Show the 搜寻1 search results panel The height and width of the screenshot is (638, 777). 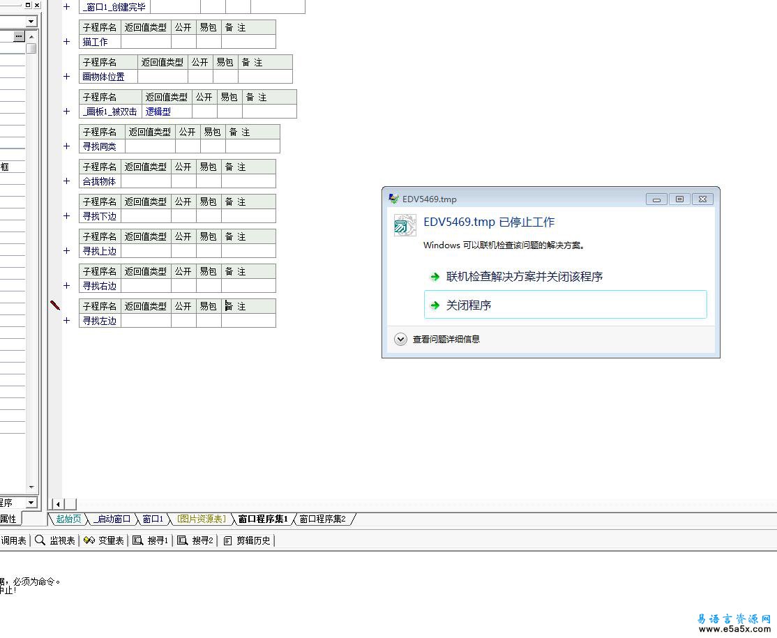pos(151,540)
